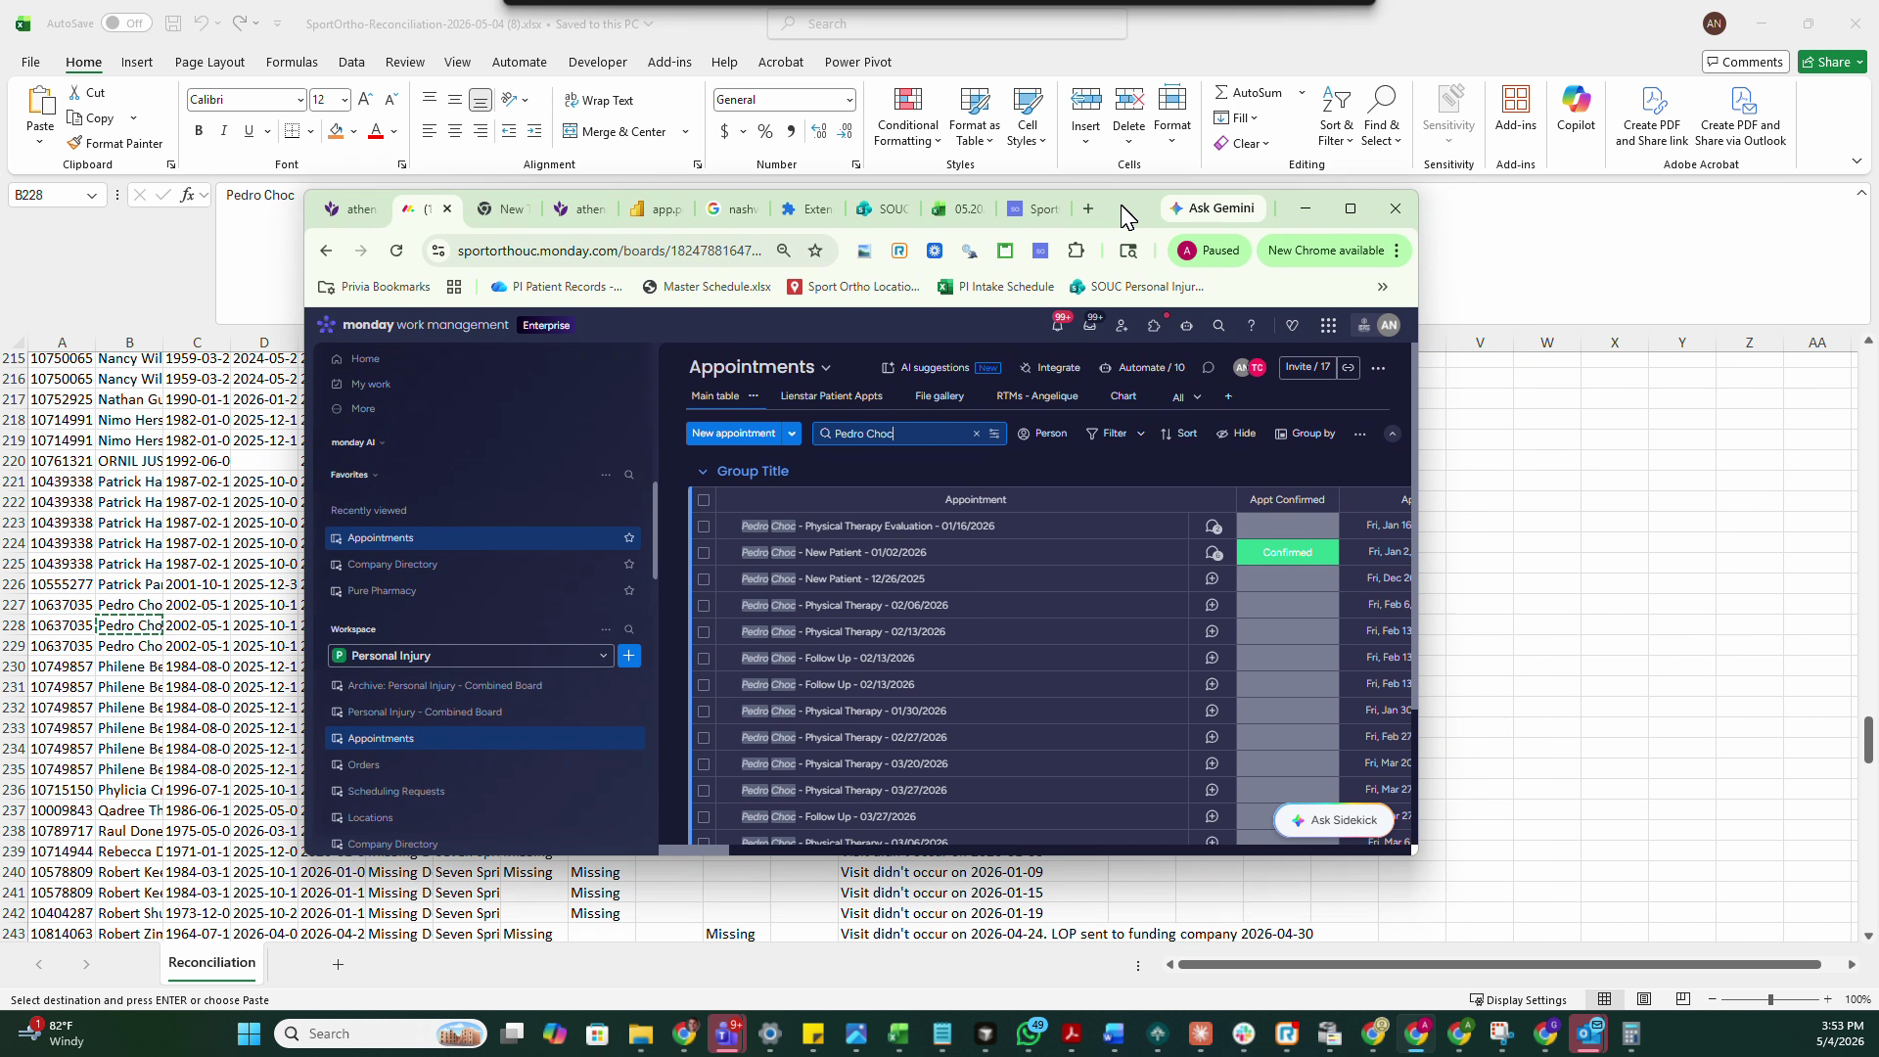Click Excel Comments button
The width and height of the screenshot is (1879, 1057).
point(1746,62)
